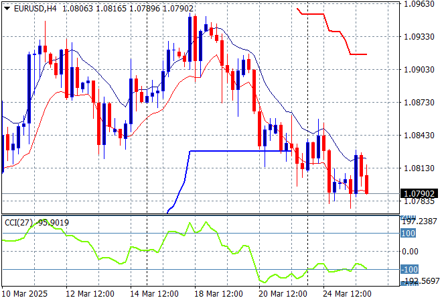Screen dimensions: 442x302
Task: Click the 1.09330 price axis label
Action: (x=419, y=37)
